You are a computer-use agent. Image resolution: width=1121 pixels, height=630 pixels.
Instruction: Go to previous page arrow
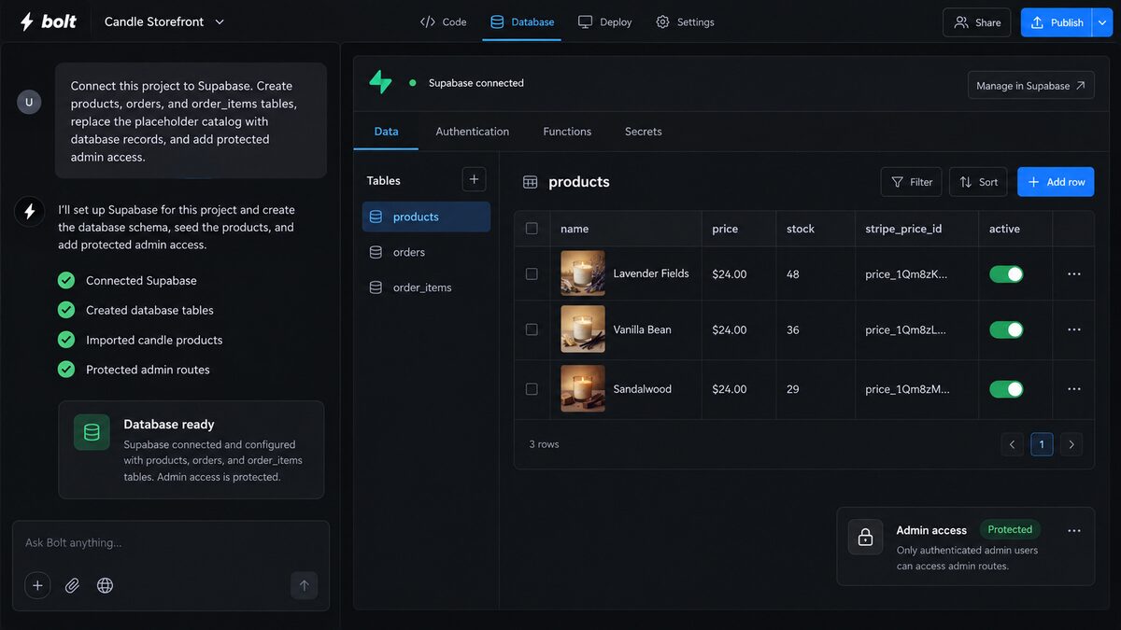click(x=1013, y=444)
